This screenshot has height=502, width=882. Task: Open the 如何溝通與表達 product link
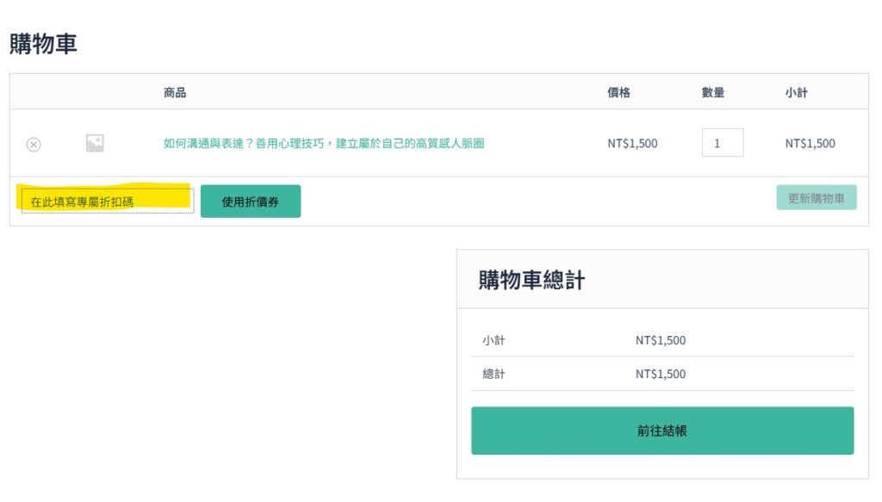tap(324, 144)
